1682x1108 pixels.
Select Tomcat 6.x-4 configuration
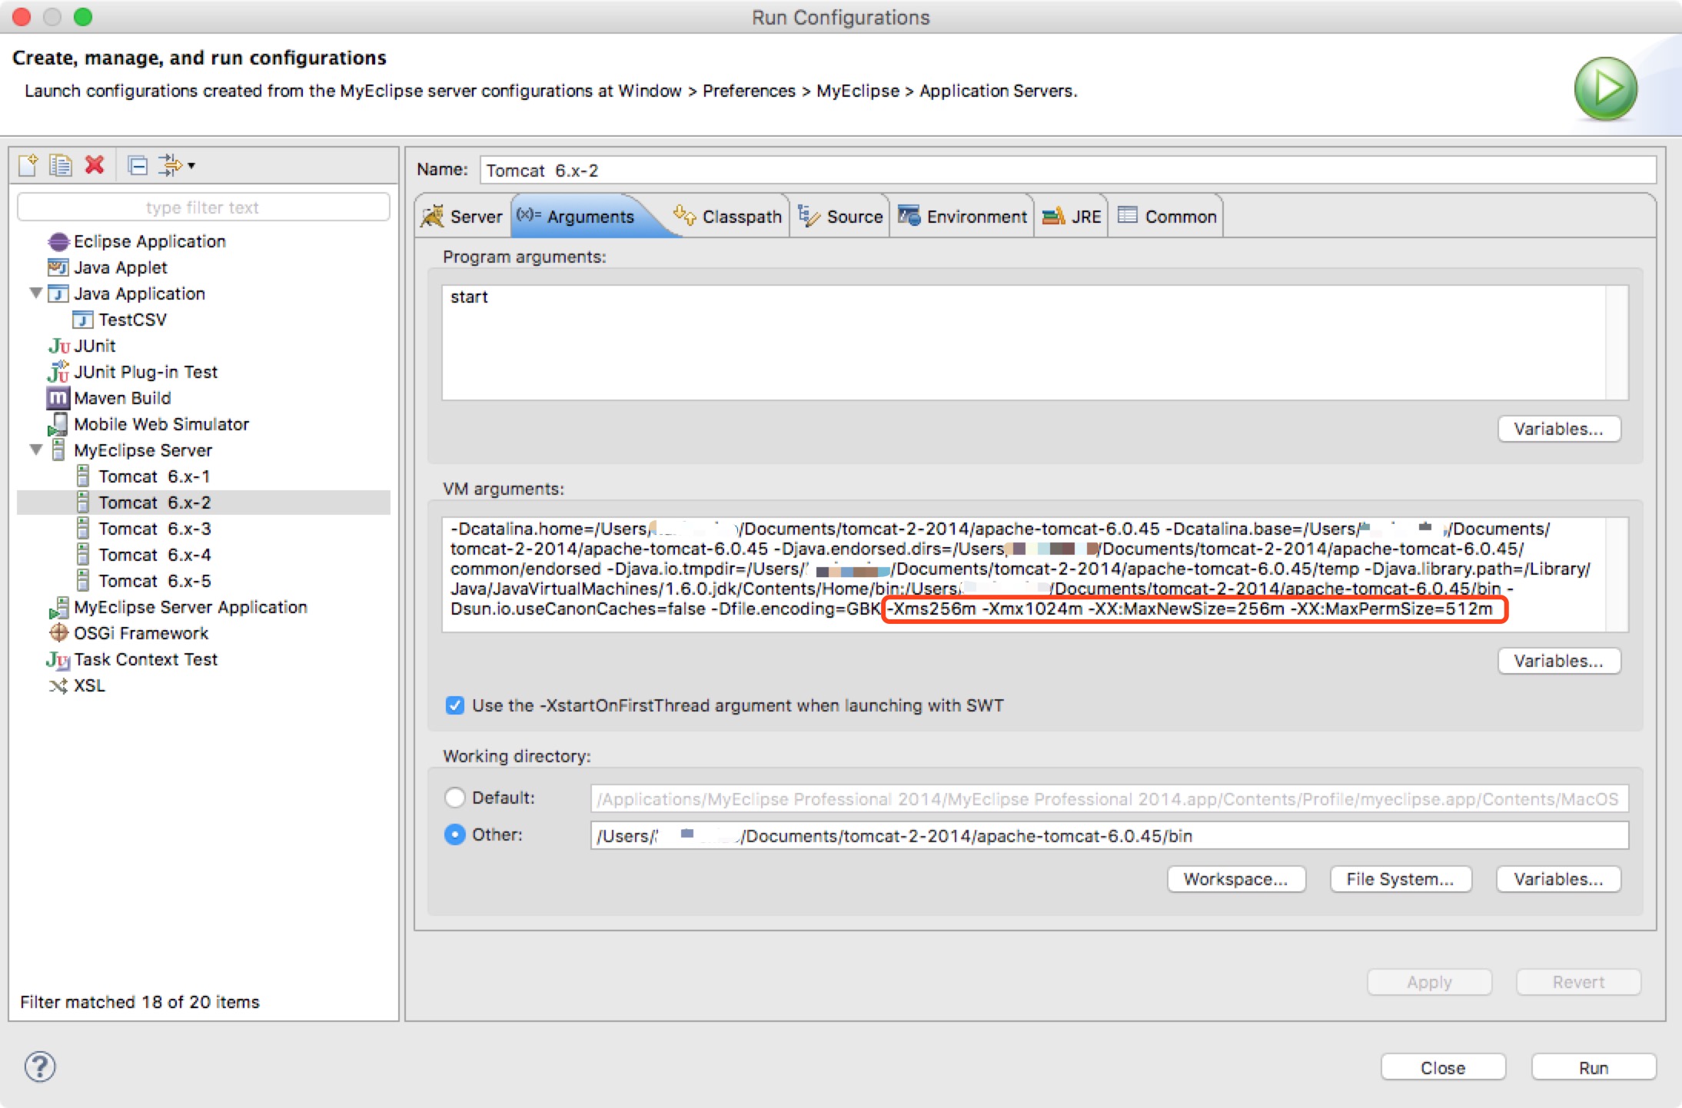(155, 555)
